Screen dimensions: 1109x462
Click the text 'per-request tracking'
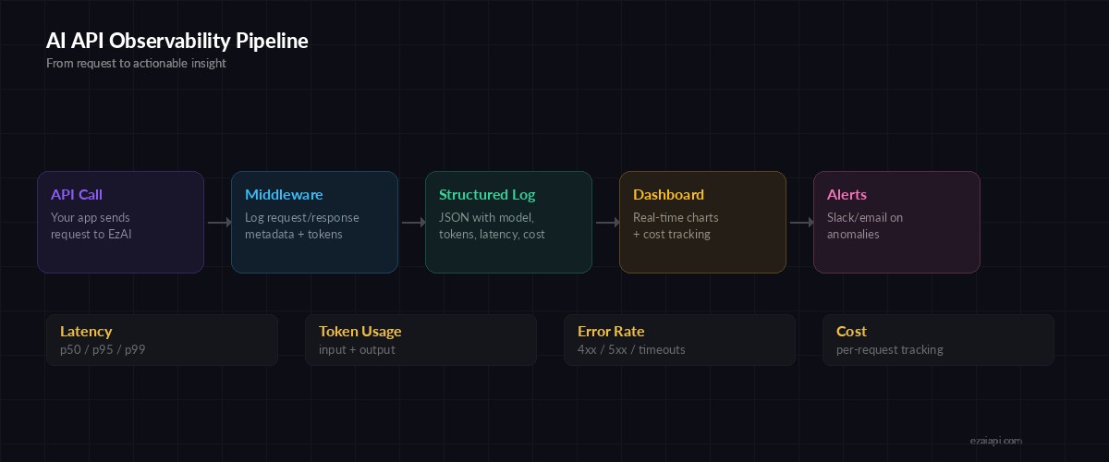tap(890, 350)
